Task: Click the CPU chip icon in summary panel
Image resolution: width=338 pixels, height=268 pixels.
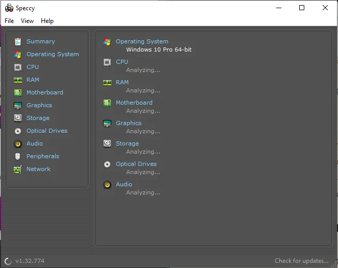Action: (x=107, y=62)
